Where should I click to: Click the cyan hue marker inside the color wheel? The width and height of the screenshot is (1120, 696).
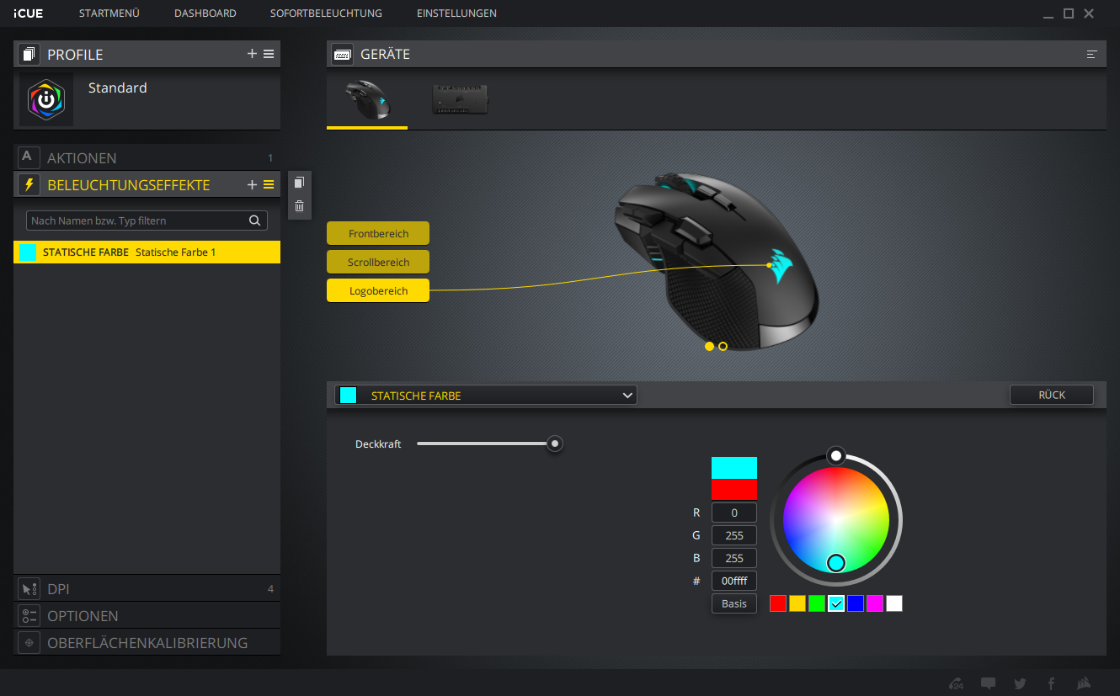point(836,563)
